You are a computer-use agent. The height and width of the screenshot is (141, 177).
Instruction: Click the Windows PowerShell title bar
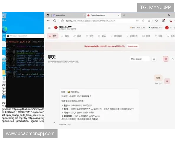point(25,36)
